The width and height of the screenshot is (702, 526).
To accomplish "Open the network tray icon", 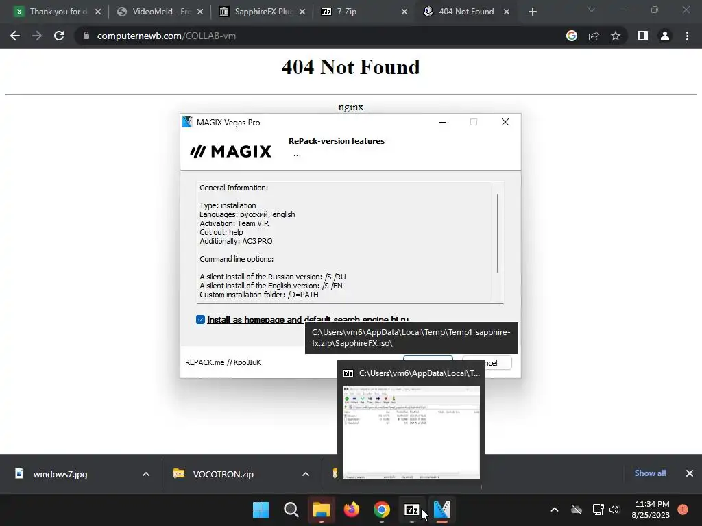I will coord(598,510).
